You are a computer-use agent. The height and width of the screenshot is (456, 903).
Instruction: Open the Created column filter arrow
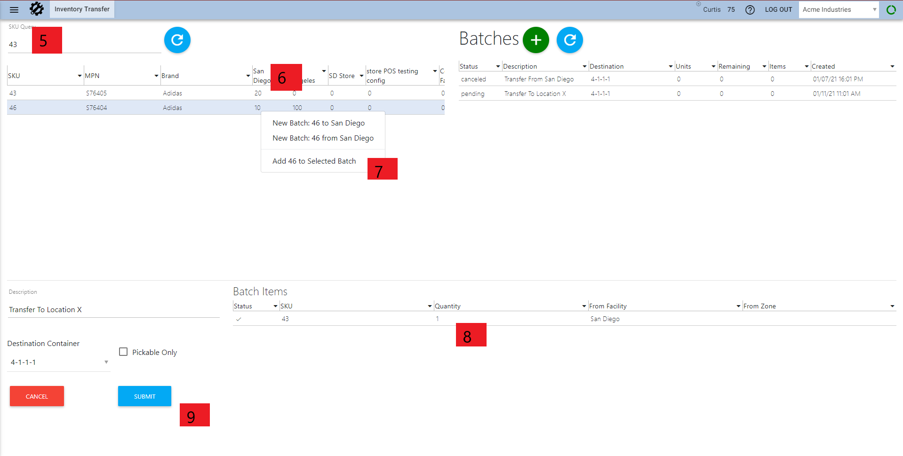point(892,67)
